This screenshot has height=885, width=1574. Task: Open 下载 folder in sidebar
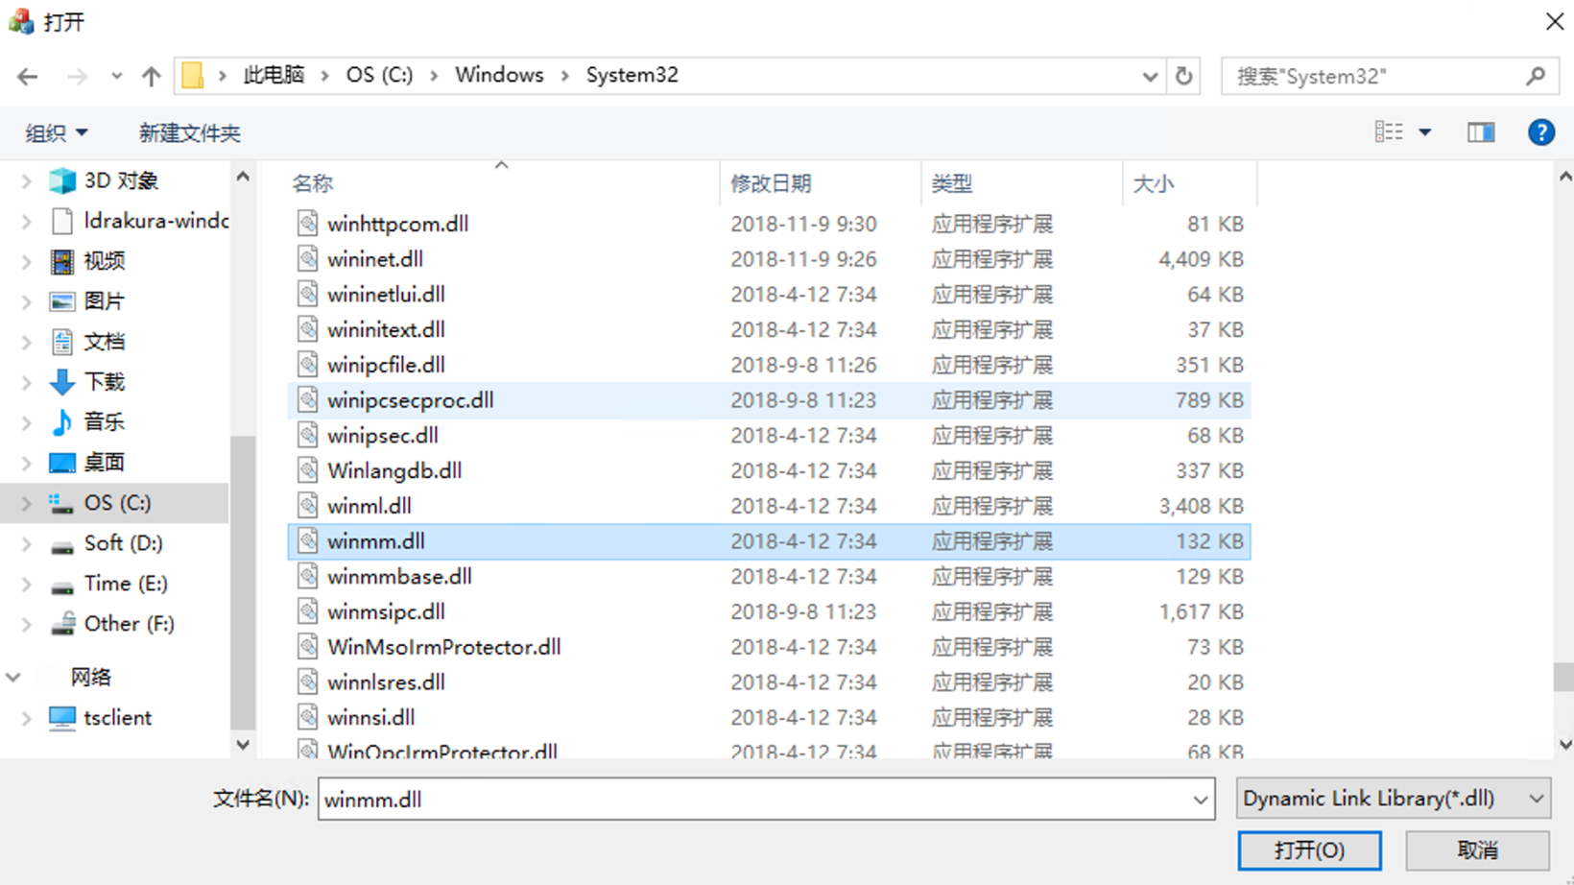click(104, 382)
